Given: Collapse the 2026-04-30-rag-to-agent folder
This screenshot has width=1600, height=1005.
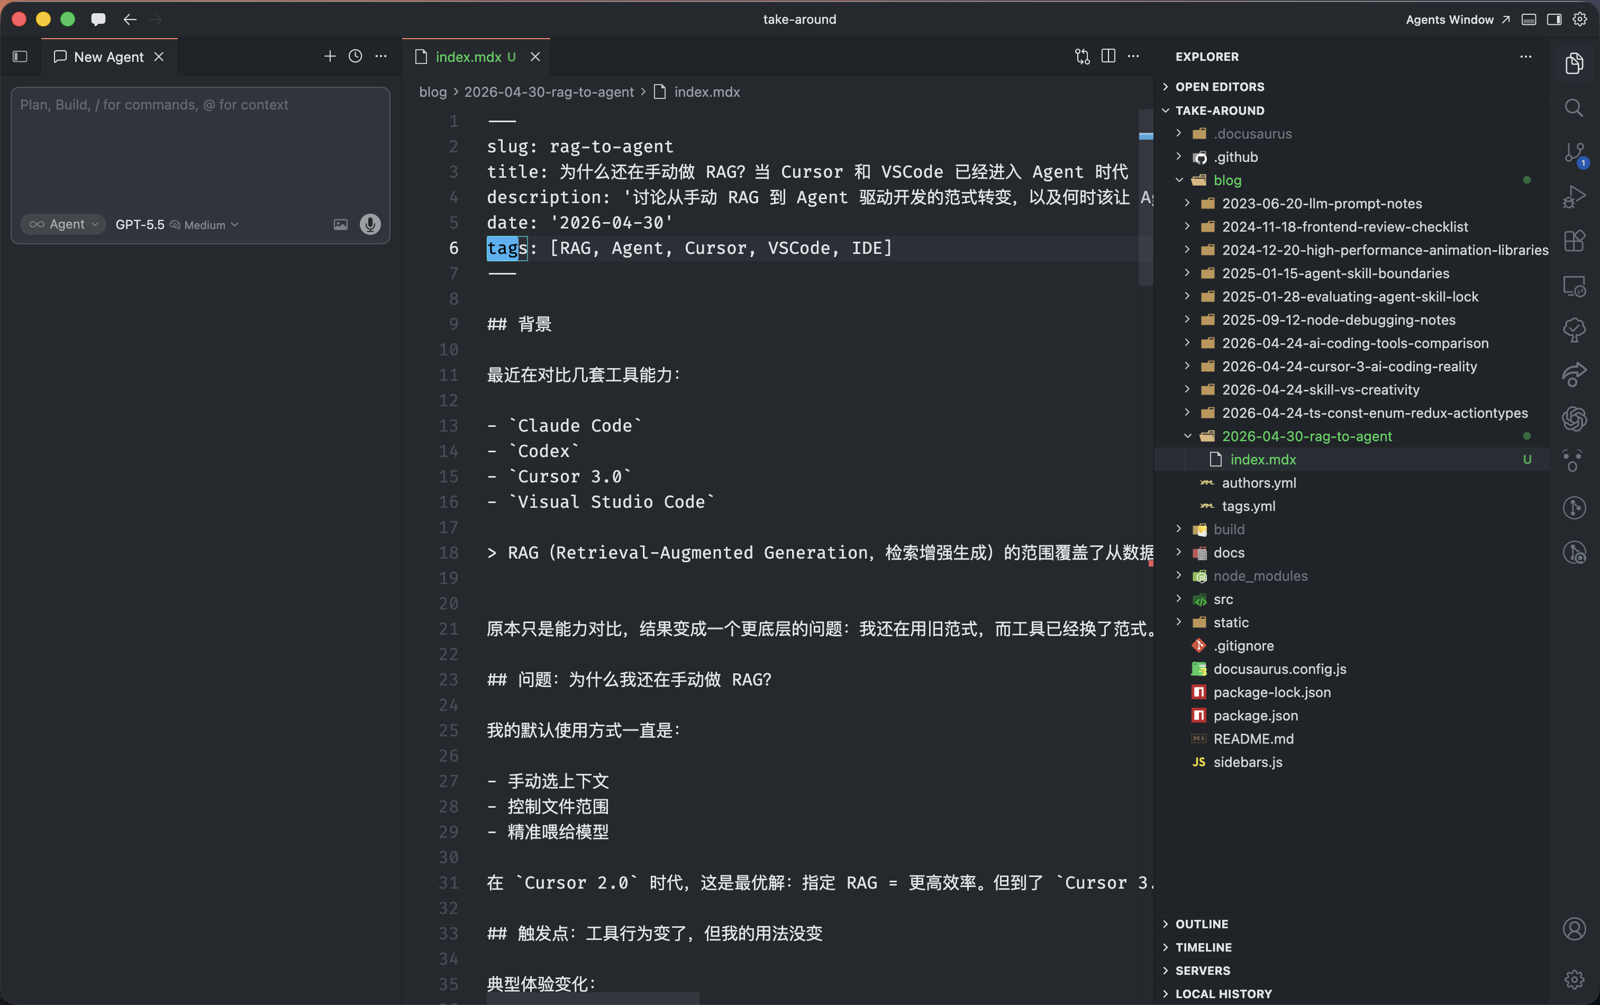Looking at the screenshot, I should 1352,436.
